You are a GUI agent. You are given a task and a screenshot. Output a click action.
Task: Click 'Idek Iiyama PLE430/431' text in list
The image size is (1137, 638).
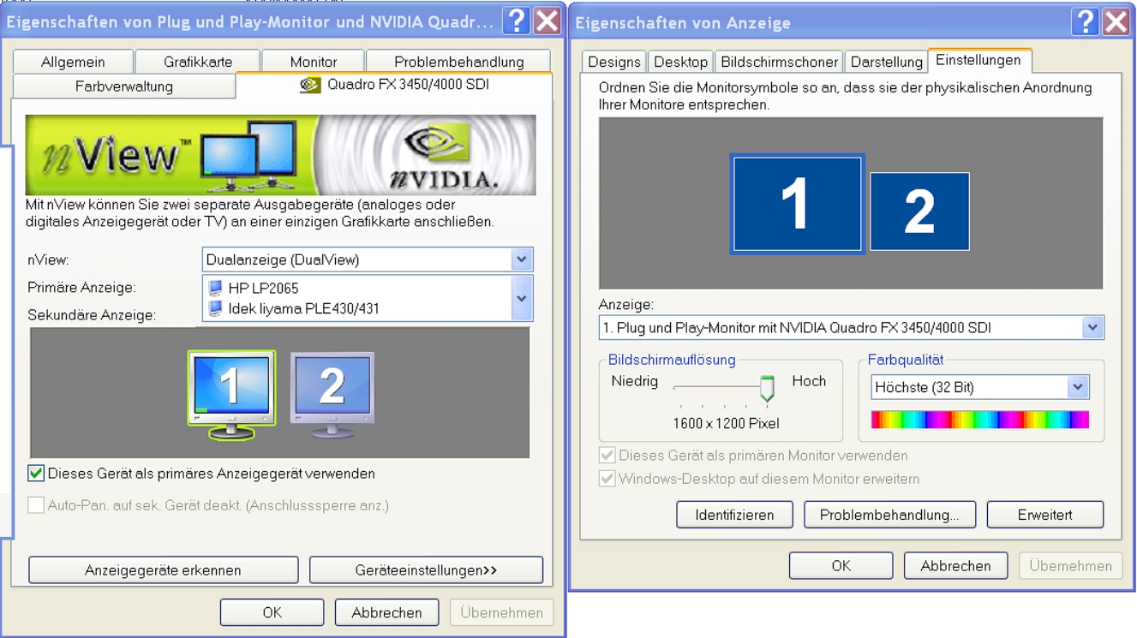tap(304, 308)
